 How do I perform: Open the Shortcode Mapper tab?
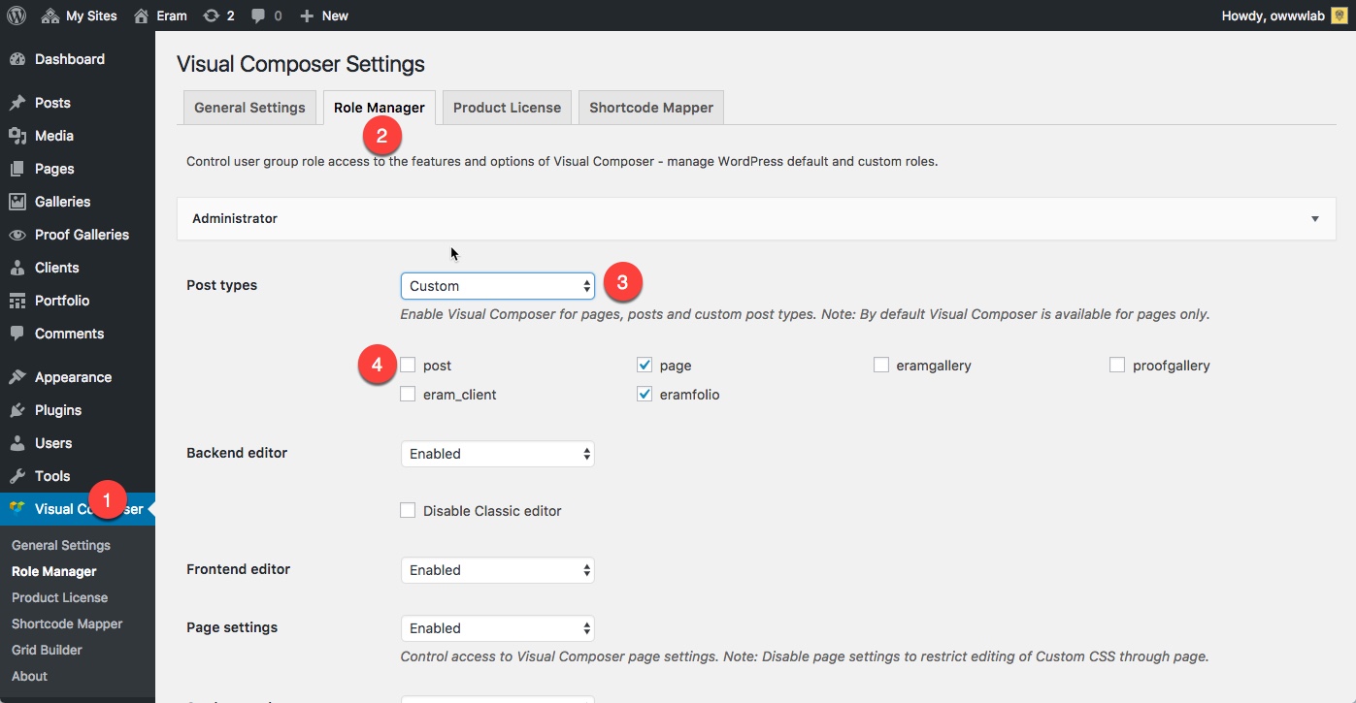pyautogui.click(x=651, y=108)
